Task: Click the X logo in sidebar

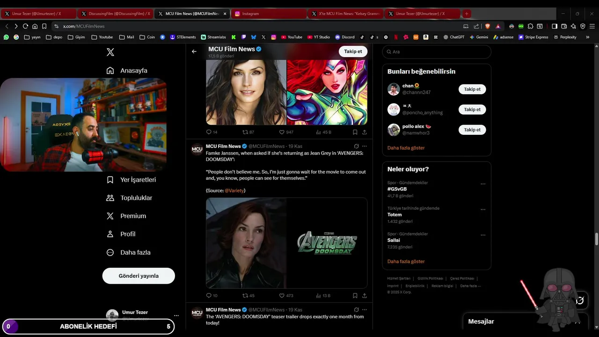Action: pyautogui.click(x=110, y=52)
